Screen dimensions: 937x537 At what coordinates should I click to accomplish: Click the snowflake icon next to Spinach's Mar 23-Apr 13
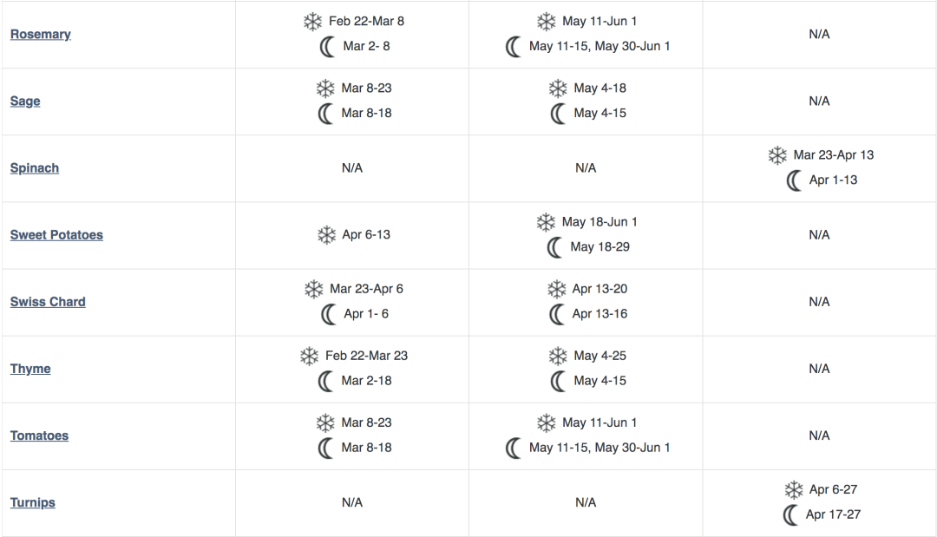pos(777,155)
